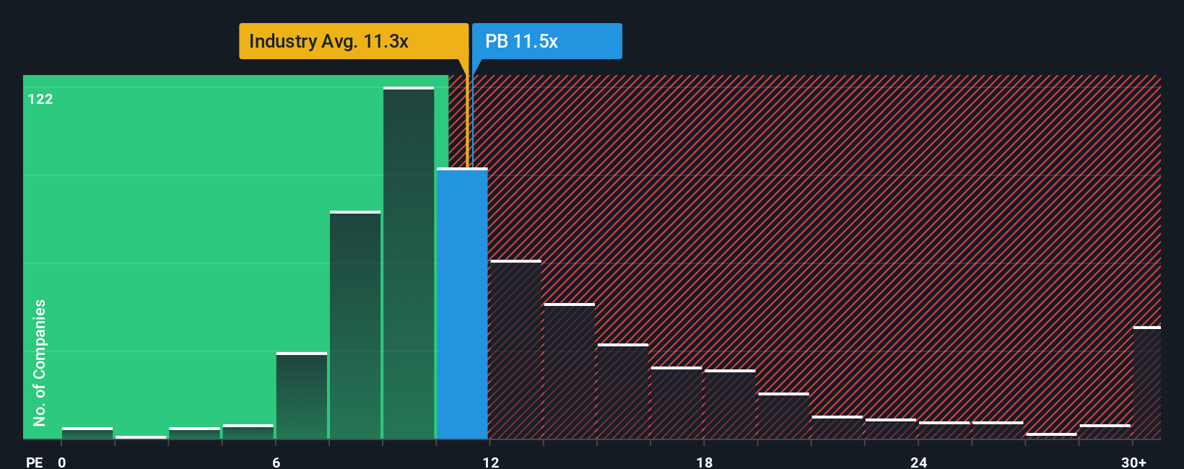The width and height of the screenshot is (1184, 469).
Task: Click the y-axis value 122
Action: point(40,99)
